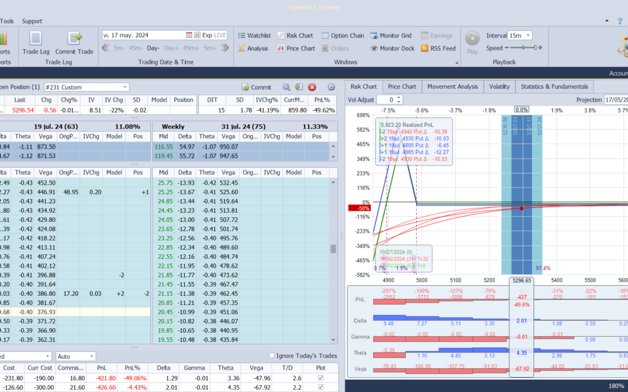
Task: Switch to the Volatility tab
Action: click(x=499, y=87)
